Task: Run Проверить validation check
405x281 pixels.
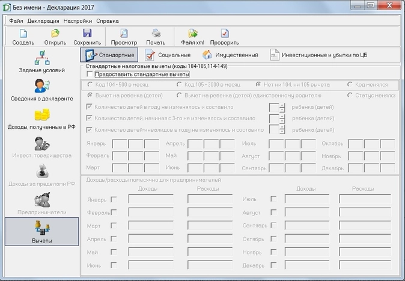Action: click(x=225, y=37)
